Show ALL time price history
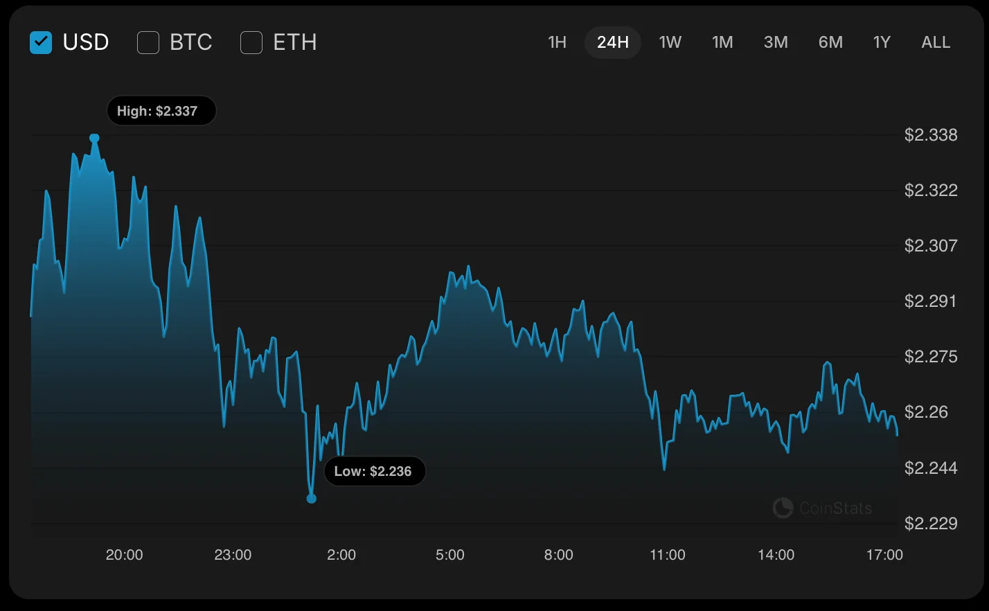The image size is (989, 611). [x=936, y=42]
